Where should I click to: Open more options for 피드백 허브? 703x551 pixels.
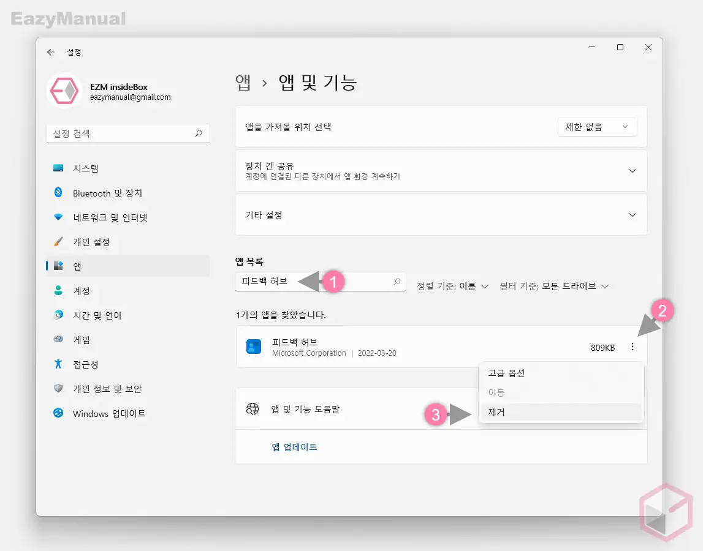(632, 347)
